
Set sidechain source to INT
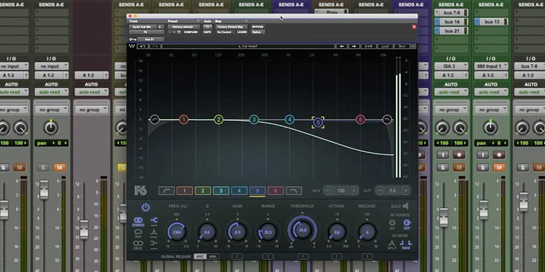[x=392, y=224]
